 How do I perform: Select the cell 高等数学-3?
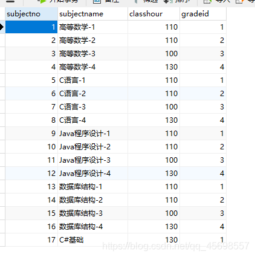coord(92,54)
